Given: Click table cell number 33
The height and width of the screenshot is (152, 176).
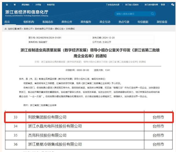Looking at the screenshot, I should pos(16,117).
